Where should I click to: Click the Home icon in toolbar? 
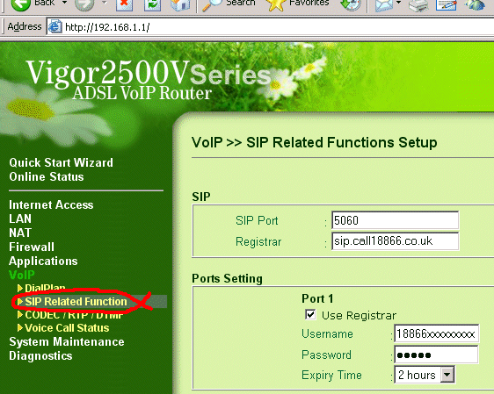pos(180,4)
